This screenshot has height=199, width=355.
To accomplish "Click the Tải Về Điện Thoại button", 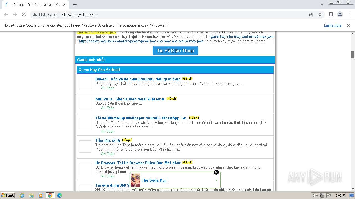I will pos(175,51).
